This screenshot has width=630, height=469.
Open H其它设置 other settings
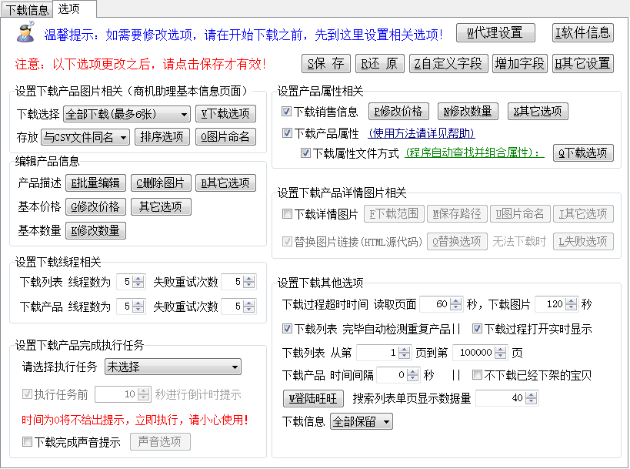tap(583, 64)
